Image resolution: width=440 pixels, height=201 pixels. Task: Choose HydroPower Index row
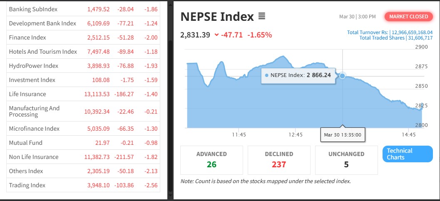pyautogui.click(x=34, y=66)
